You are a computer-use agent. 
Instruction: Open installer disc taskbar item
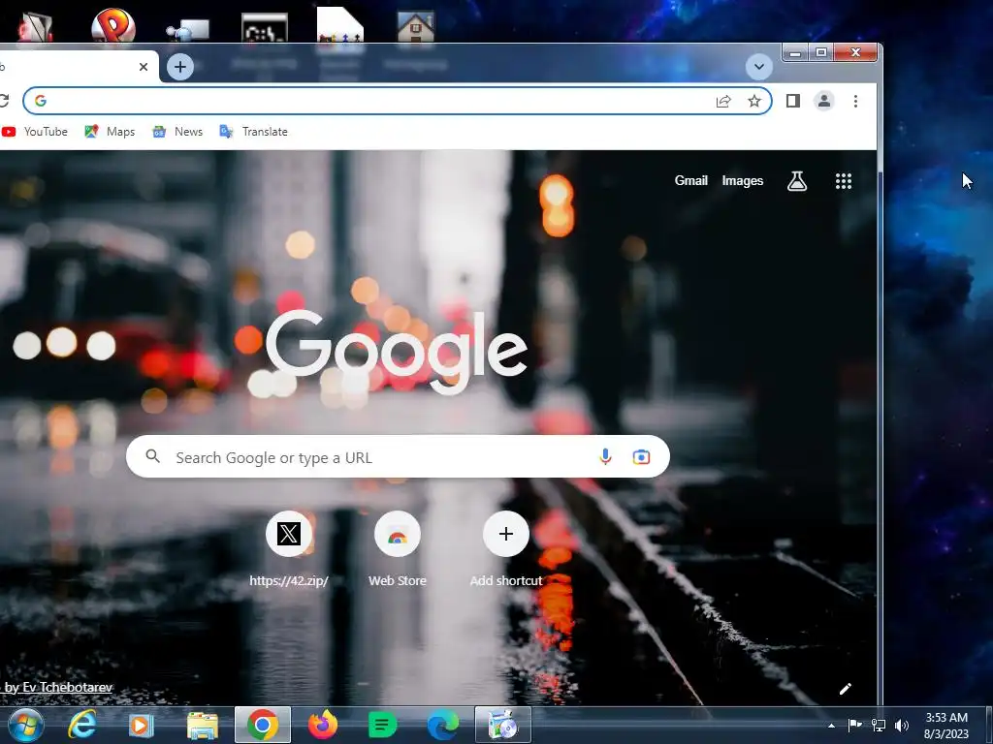point(503,725)
